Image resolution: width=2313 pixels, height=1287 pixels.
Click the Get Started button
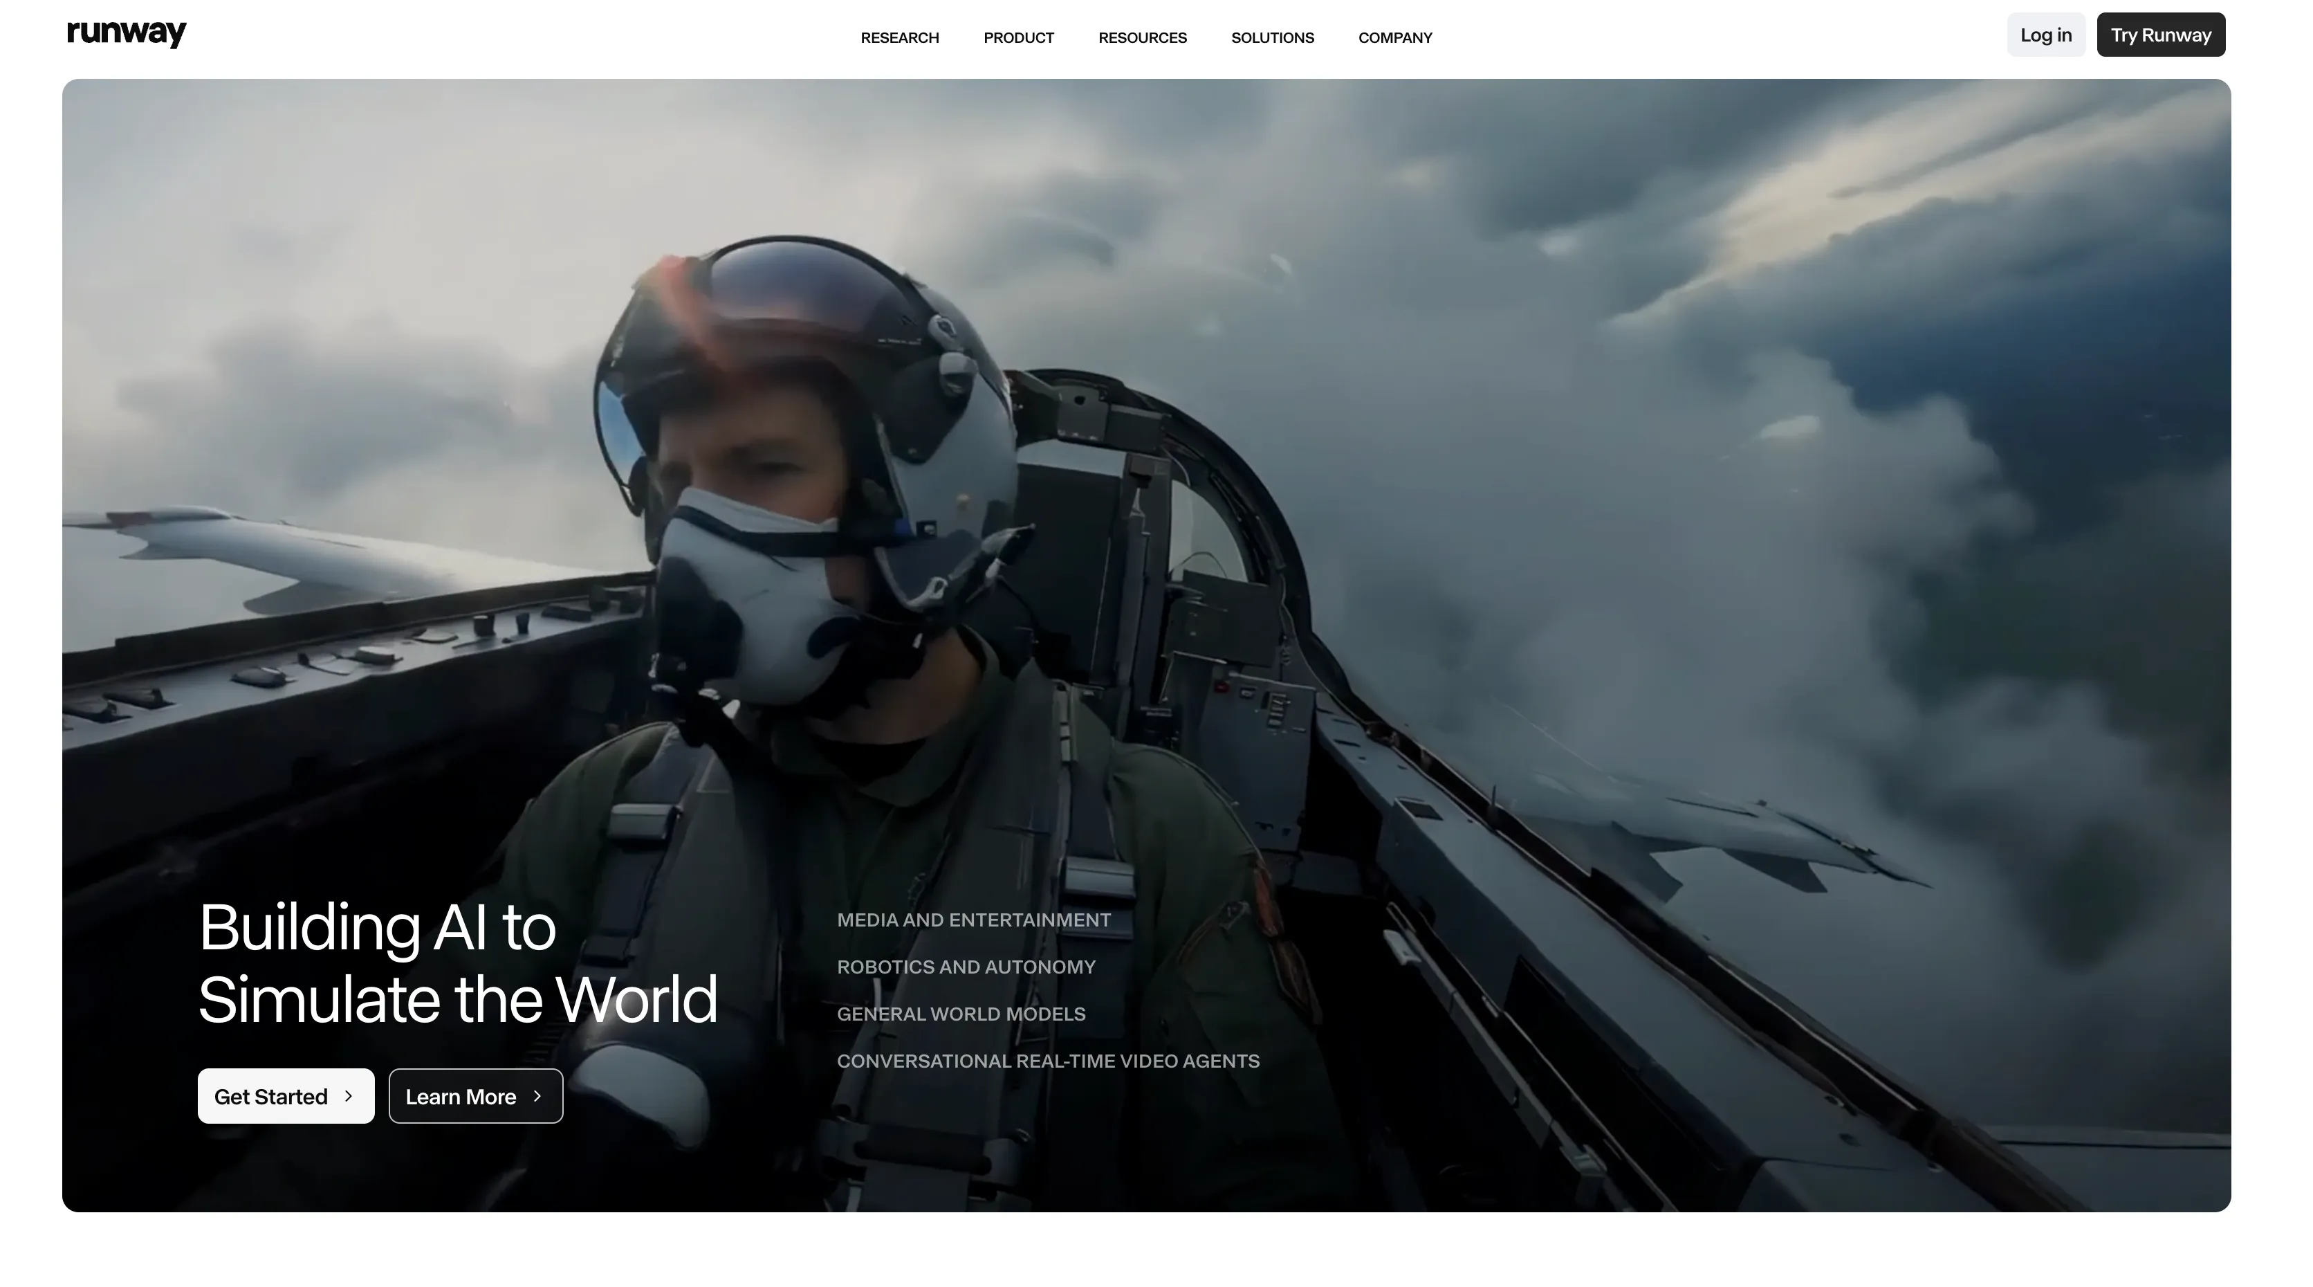point(286,1096)
